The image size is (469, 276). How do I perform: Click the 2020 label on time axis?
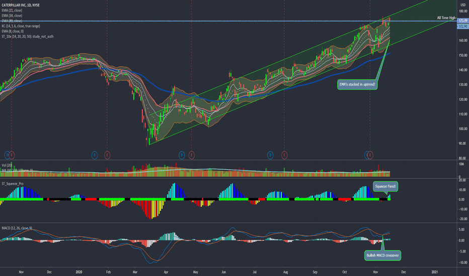pyautogui.click(x=79, y=272)
